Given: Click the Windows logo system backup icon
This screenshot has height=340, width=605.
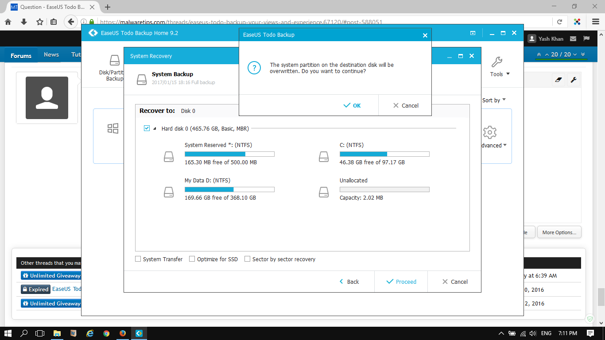Looking at the screenshot, I should coord(113,128).
